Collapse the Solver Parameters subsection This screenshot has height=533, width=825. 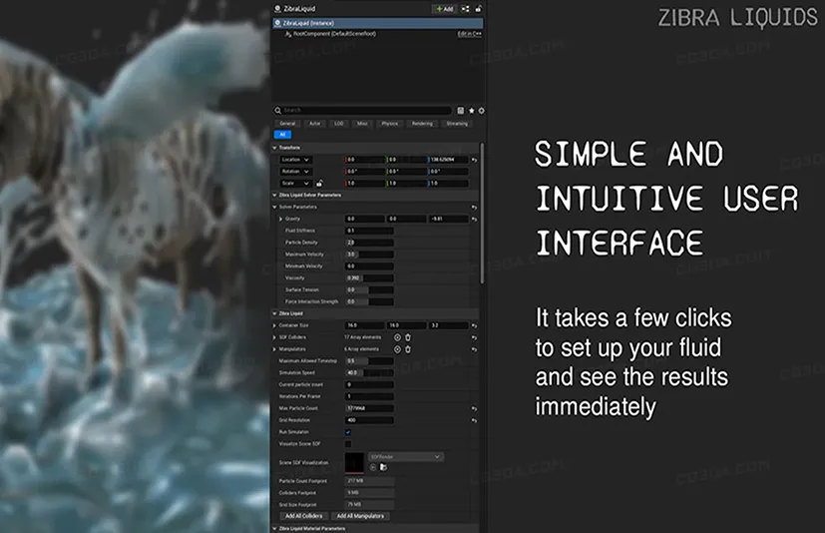pyautogui.click(x=274, y=207)
